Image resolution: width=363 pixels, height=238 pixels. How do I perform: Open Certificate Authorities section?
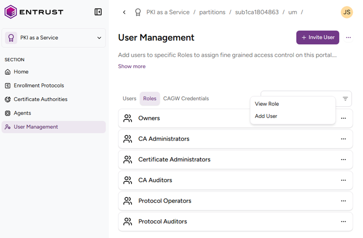[40, 99]
